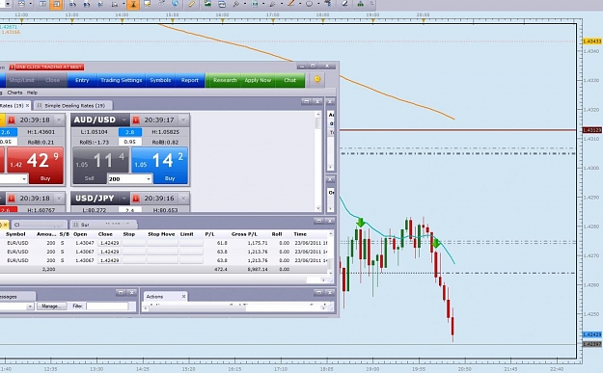Image resolution: width=603 pixels, height=373 pixels.
Task: Click the Report button
Action: tap(190, 80)
